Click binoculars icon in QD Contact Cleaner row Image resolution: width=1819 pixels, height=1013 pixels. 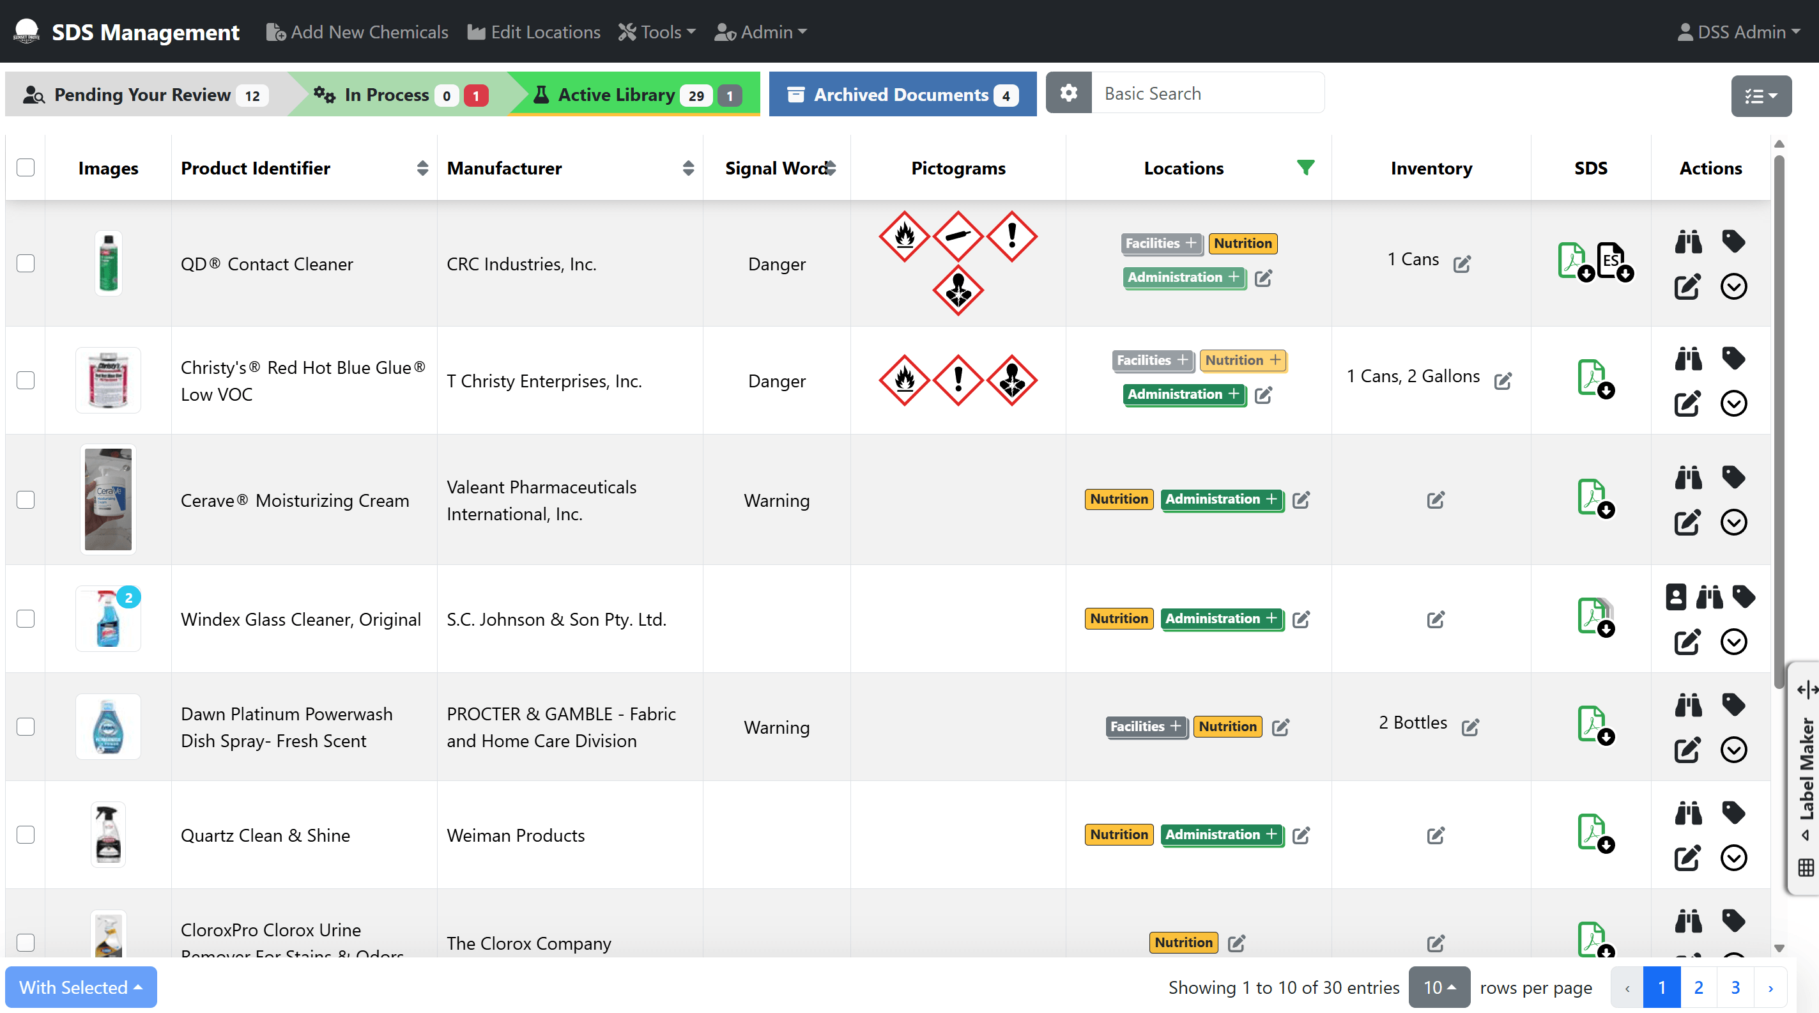tap(1689, 242)
